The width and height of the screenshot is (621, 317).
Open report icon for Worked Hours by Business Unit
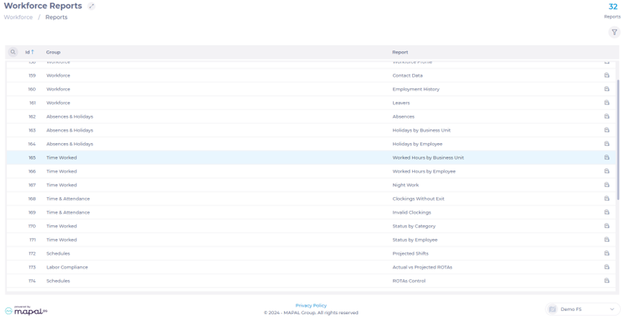[606, 157]
